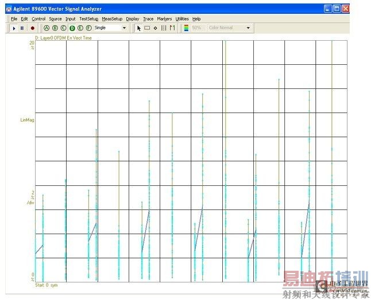Maximize the Vector Signal Analyzer window
The width and height of the screenshot is (371, 300).
(337, 9)
